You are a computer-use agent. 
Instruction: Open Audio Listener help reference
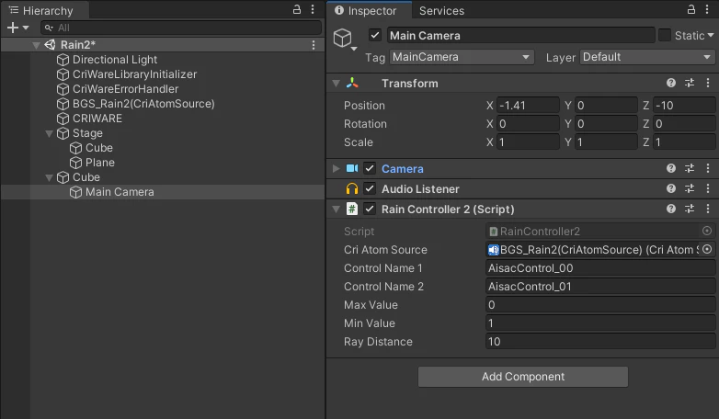[671, 188]
